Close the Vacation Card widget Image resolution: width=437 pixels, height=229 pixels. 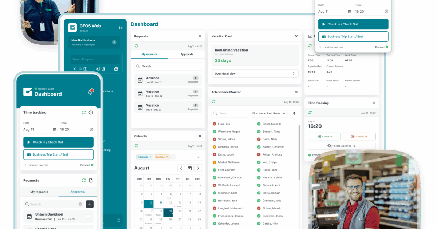(x=296, y=36)
